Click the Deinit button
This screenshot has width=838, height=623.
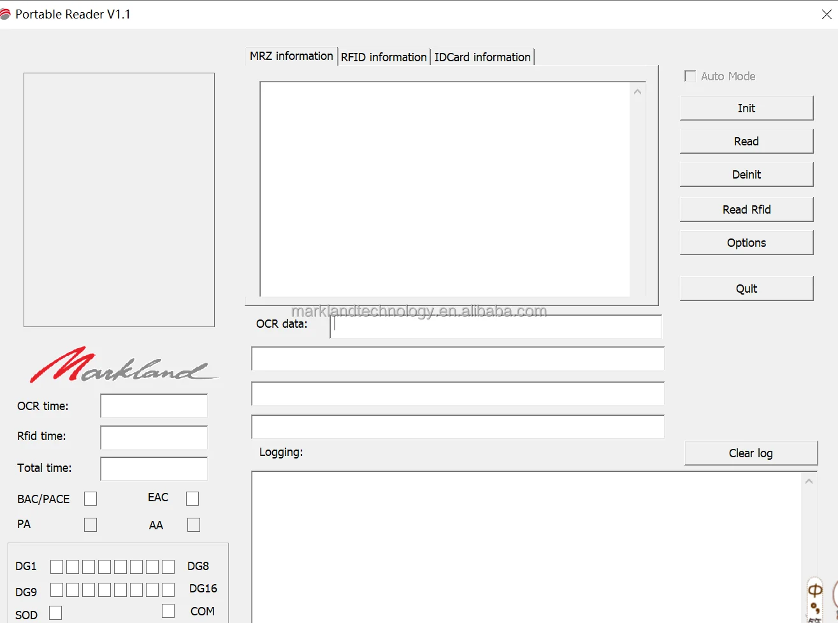click(746, 174)
